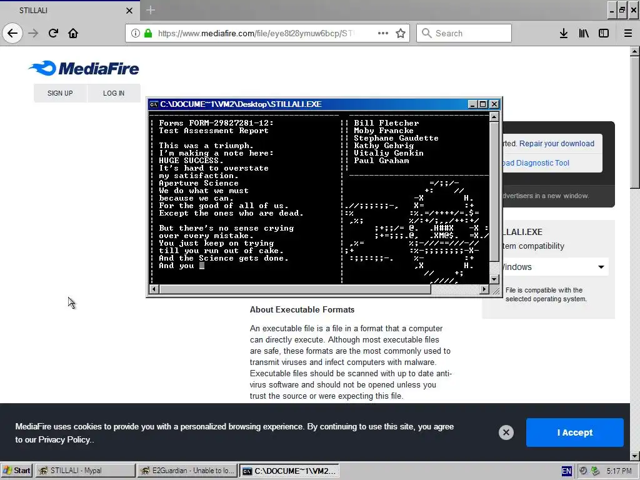The image size is (640, 480).
Task: Select the C:\DOCUME~1\VM2 console taskbar item
Action: [289, 471]
